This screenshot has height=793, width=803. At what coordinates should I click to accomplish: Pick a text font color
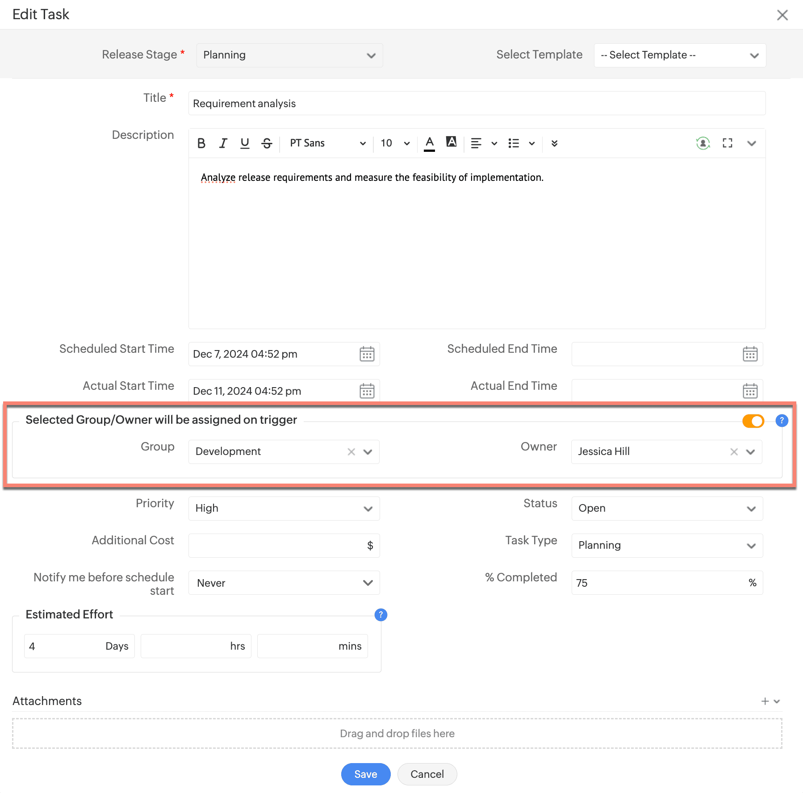[429, 143]
